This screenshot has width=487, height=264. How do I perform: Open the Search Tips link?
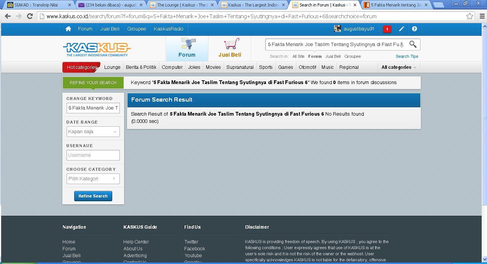(x=407, y=56)
